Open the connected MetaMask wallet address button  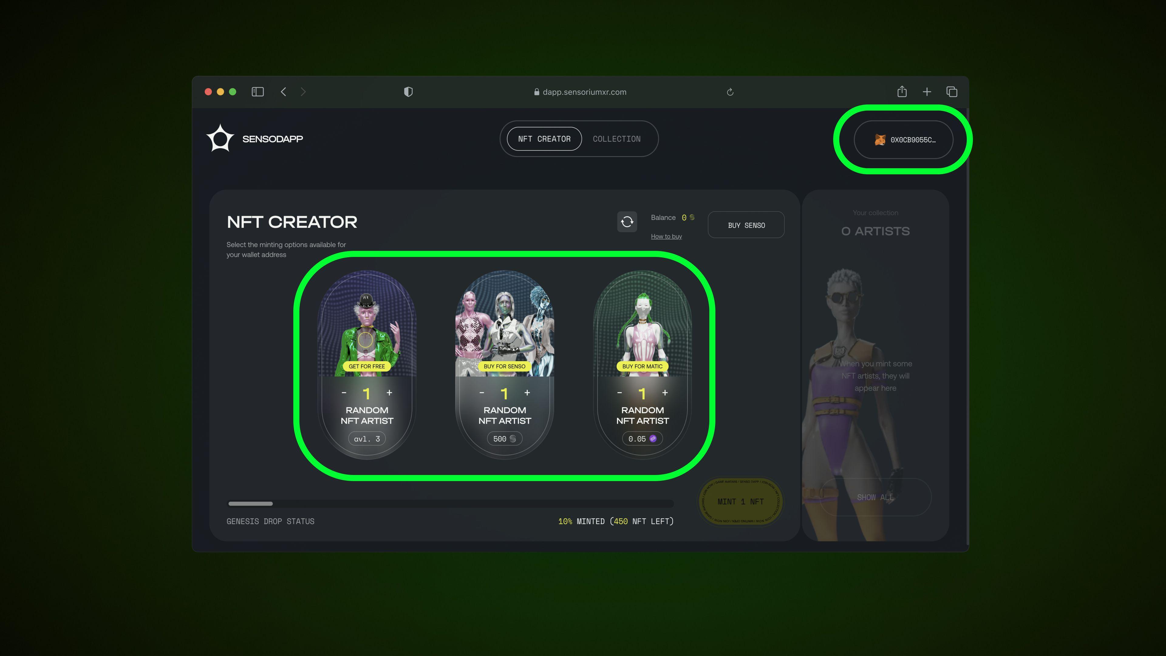coord(903,139)
